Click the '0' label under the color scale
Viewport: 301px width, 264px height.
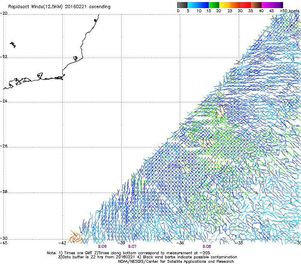[x=178, y=11]
